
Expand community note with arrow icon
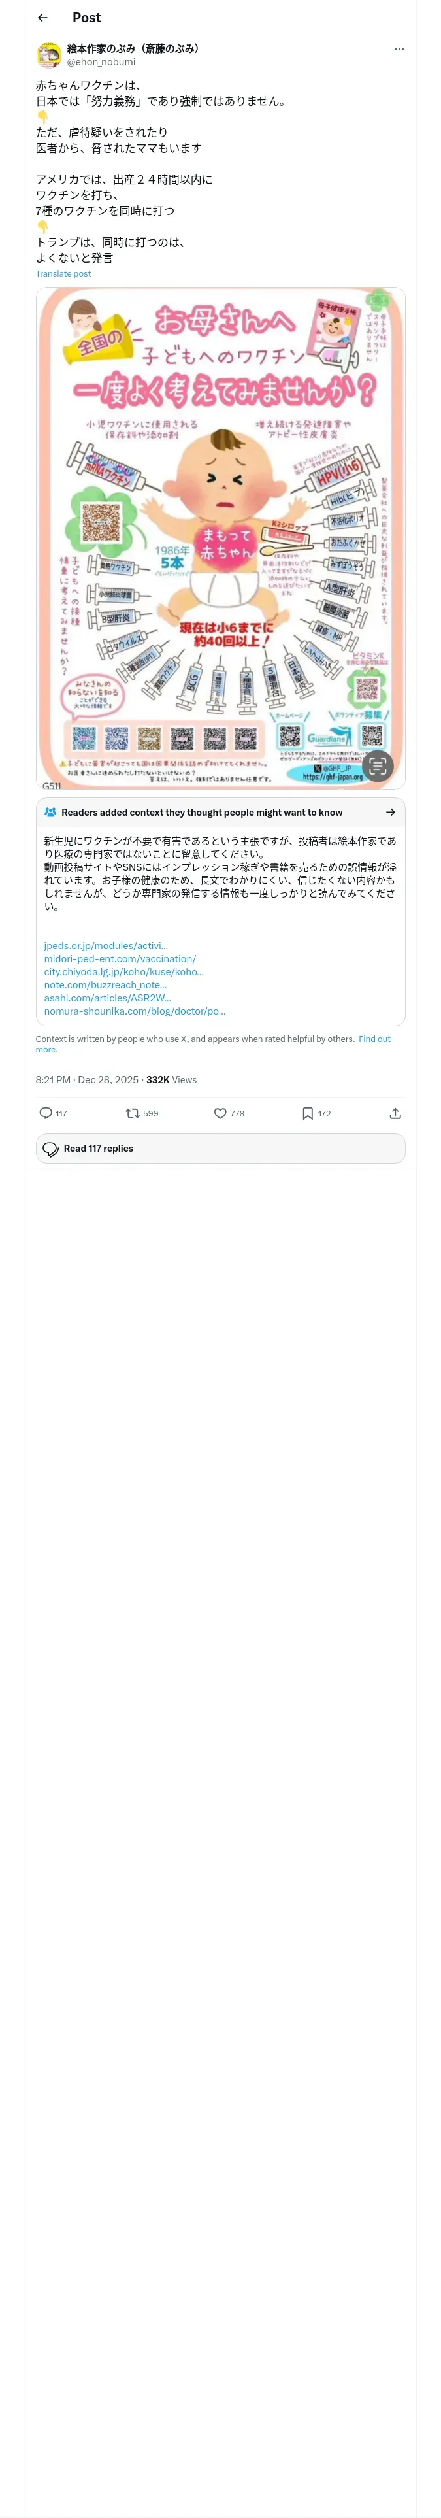pyautogui.click(x=390, y=811)
